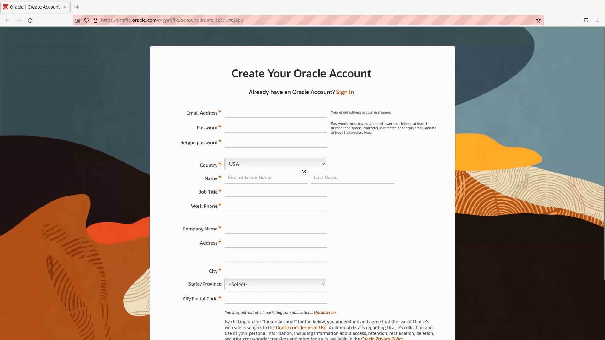Click the First or Given Name field
The height and width of the screenshot is (340, 605).
[266, 177]
